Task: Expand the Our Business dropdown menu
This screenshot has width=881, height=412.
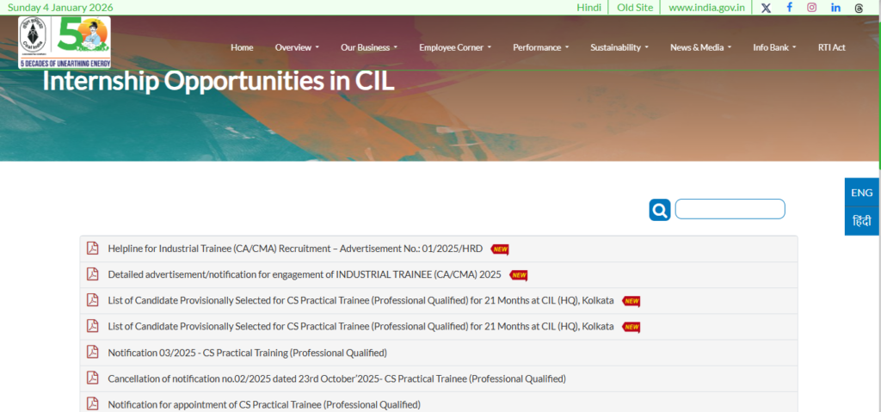Action: pyautogui.click(x=369, y=47)
